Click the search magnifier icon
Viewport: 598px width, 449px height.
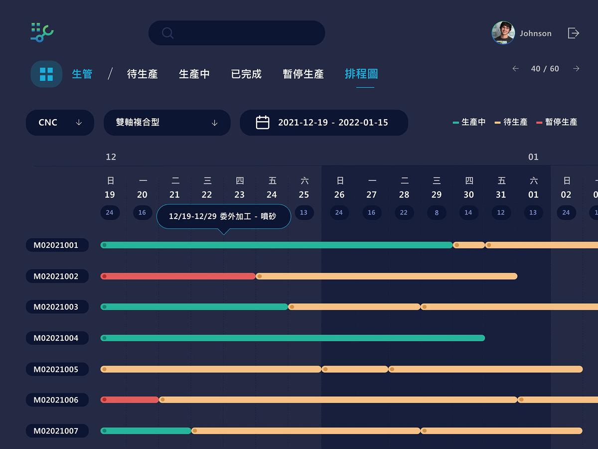[168, 33]
